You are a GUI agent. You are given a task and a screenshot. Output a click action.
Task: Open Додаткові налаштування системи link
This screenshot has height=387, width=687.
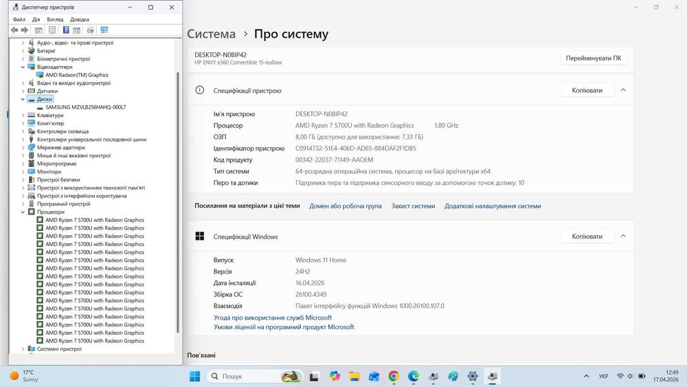coord(493,206)
